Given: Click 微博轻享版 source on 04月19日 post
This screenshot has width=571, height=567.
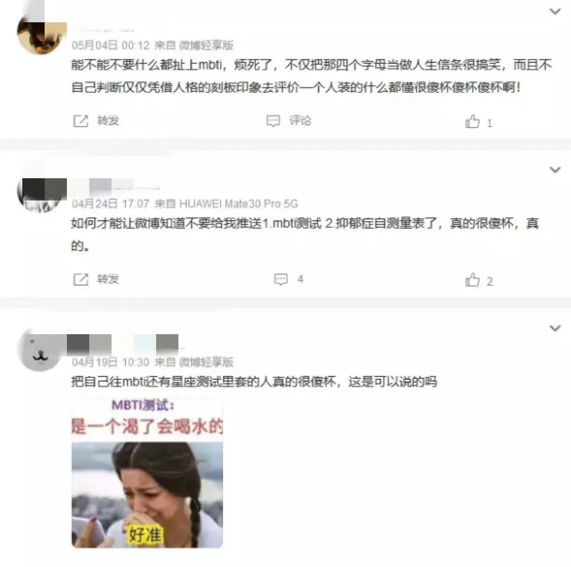Looking at the screenshot, I should click(x=206, y=362).
